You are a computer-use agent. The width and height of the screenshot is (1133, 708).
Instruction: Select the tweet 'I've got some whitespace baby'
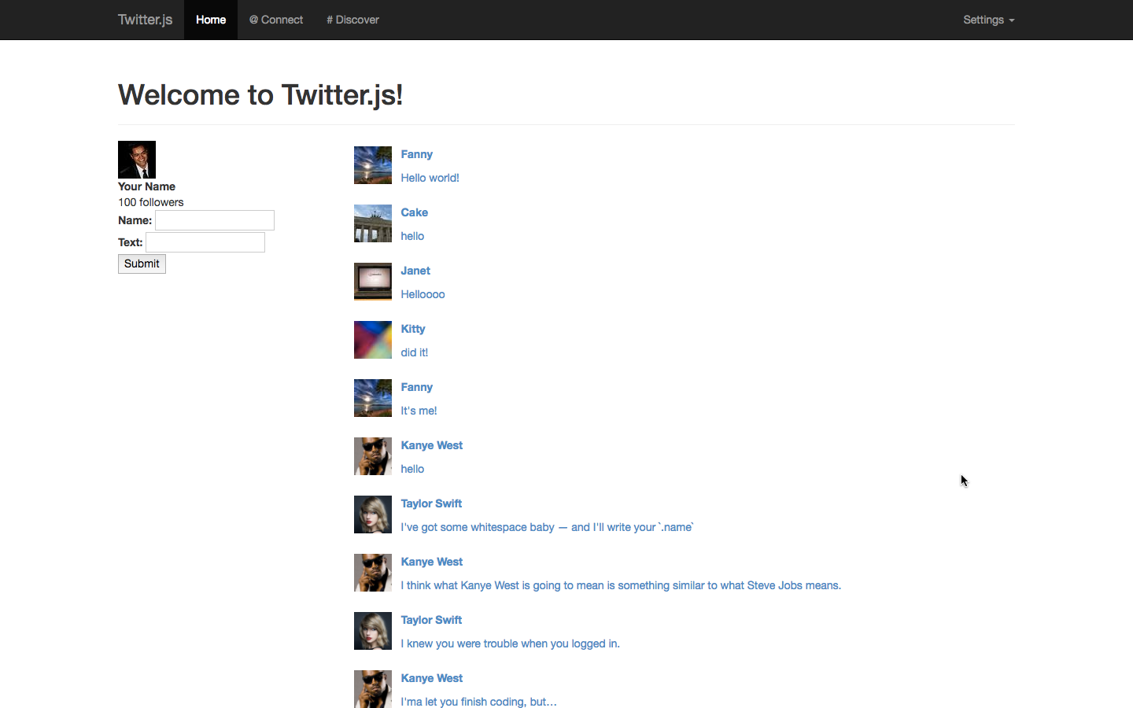click(x=548, y=527)
